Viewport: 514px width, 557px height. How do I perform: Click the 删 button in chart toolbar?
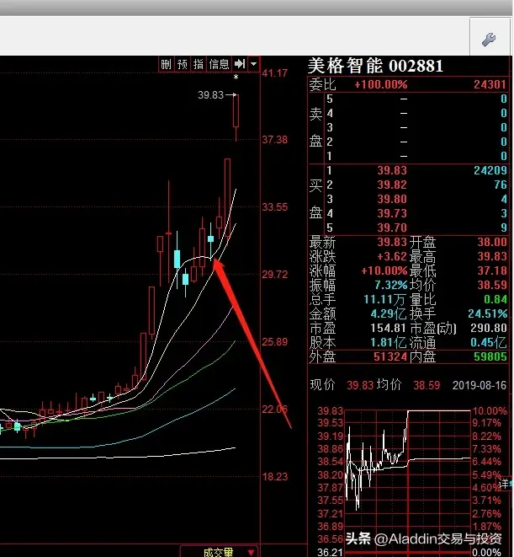pos(166,64)
